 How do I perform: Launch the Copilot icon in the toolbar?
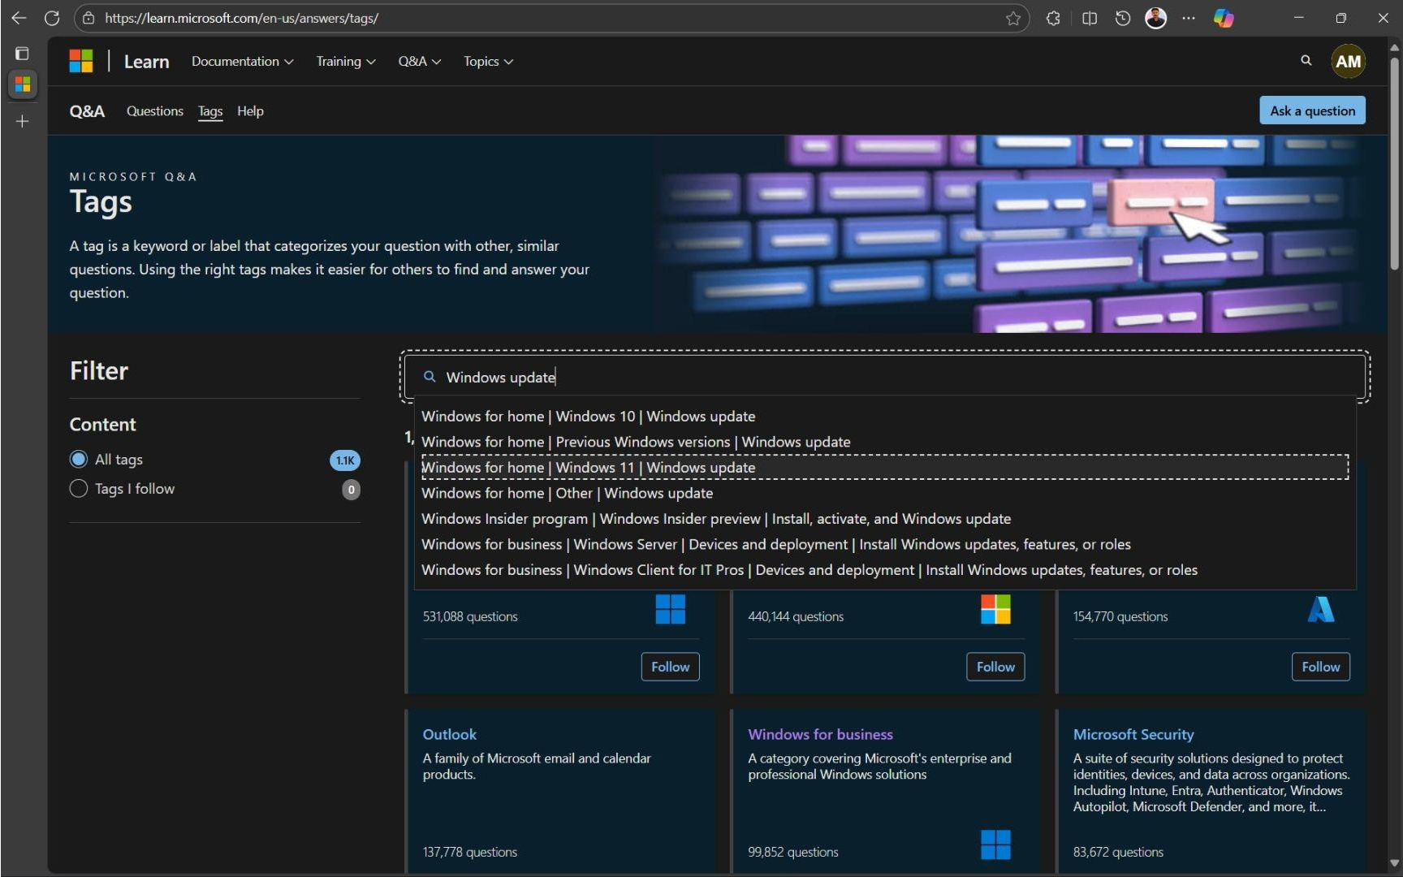[1224, 18]
